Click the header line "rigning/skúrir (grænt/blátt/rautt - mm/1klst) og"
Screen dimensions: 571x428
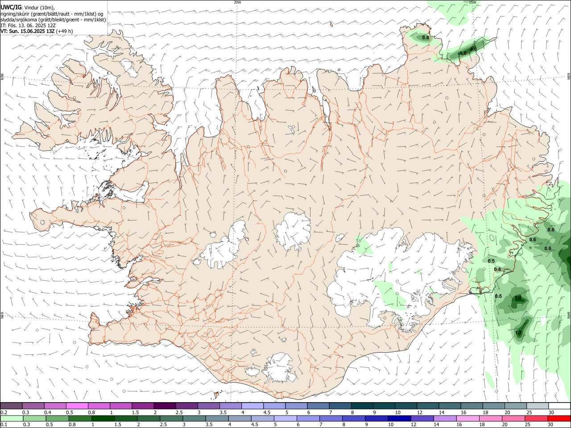[x=52, y=14]
